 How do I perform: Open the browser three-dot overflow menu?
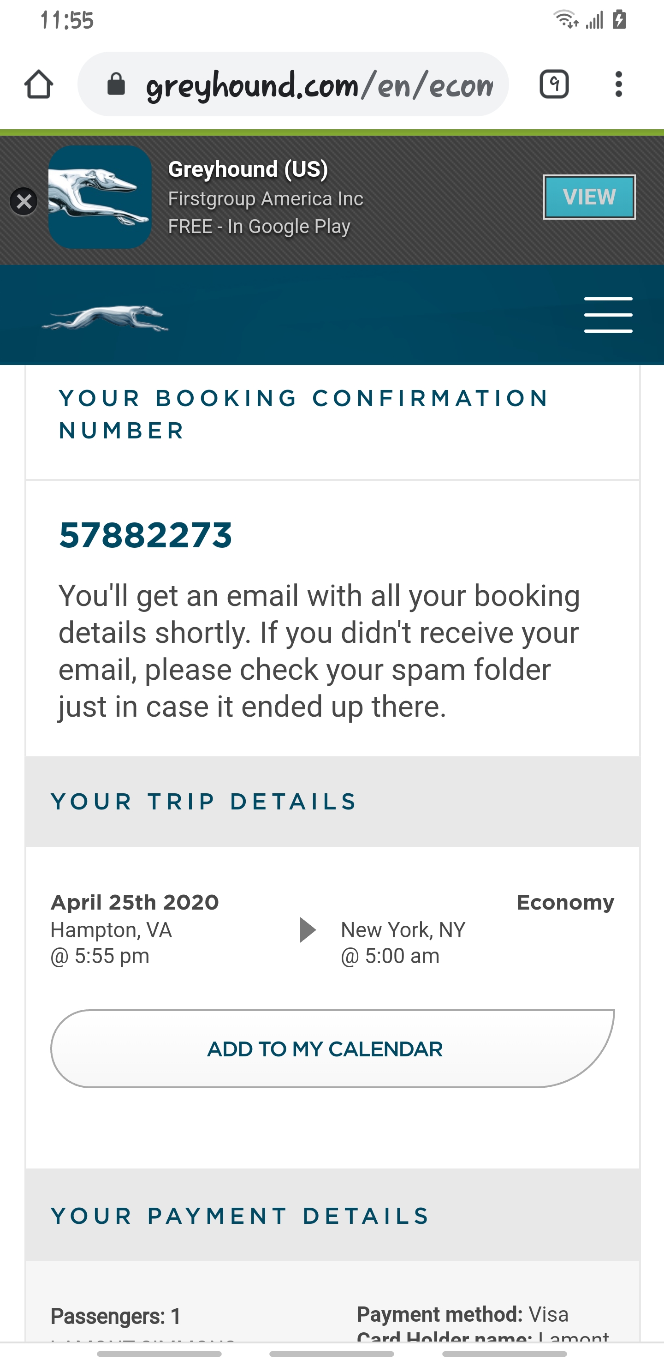[618, 84]
